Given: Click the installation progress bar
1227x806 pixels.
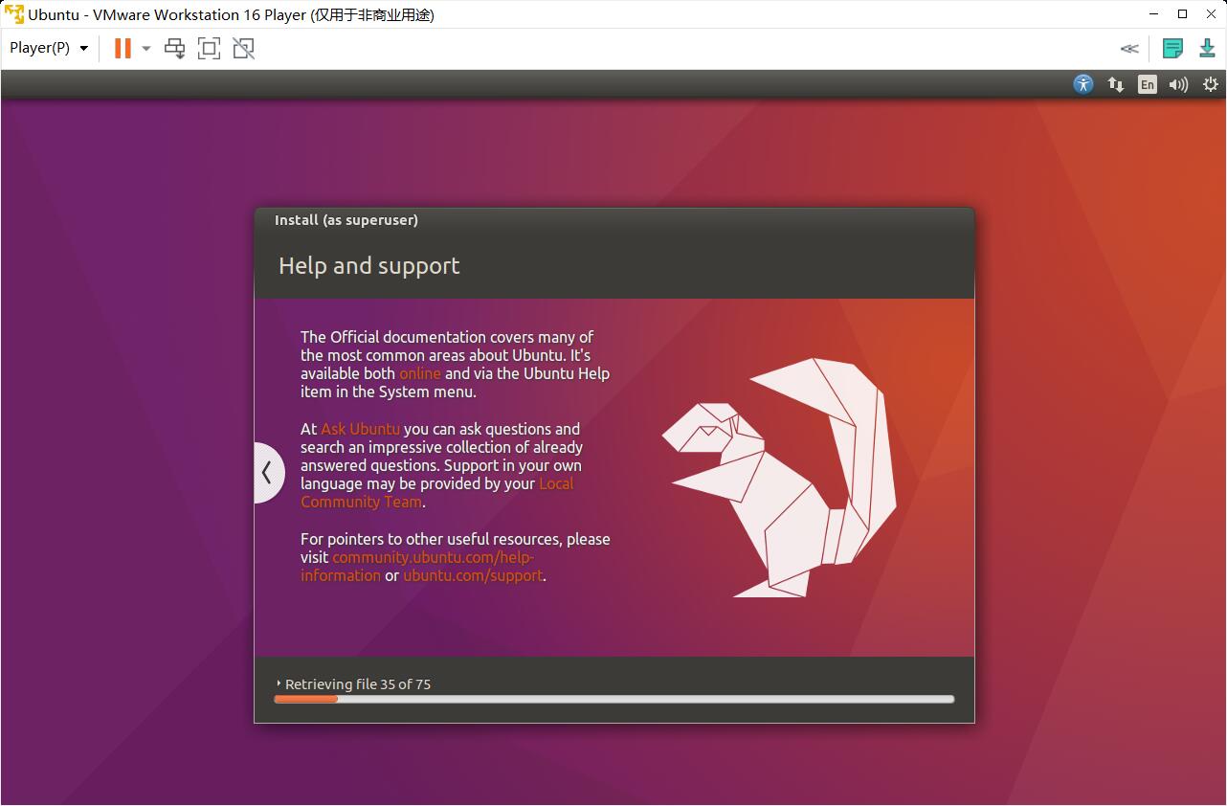Looking at the screenshot, I should (613, 699).
